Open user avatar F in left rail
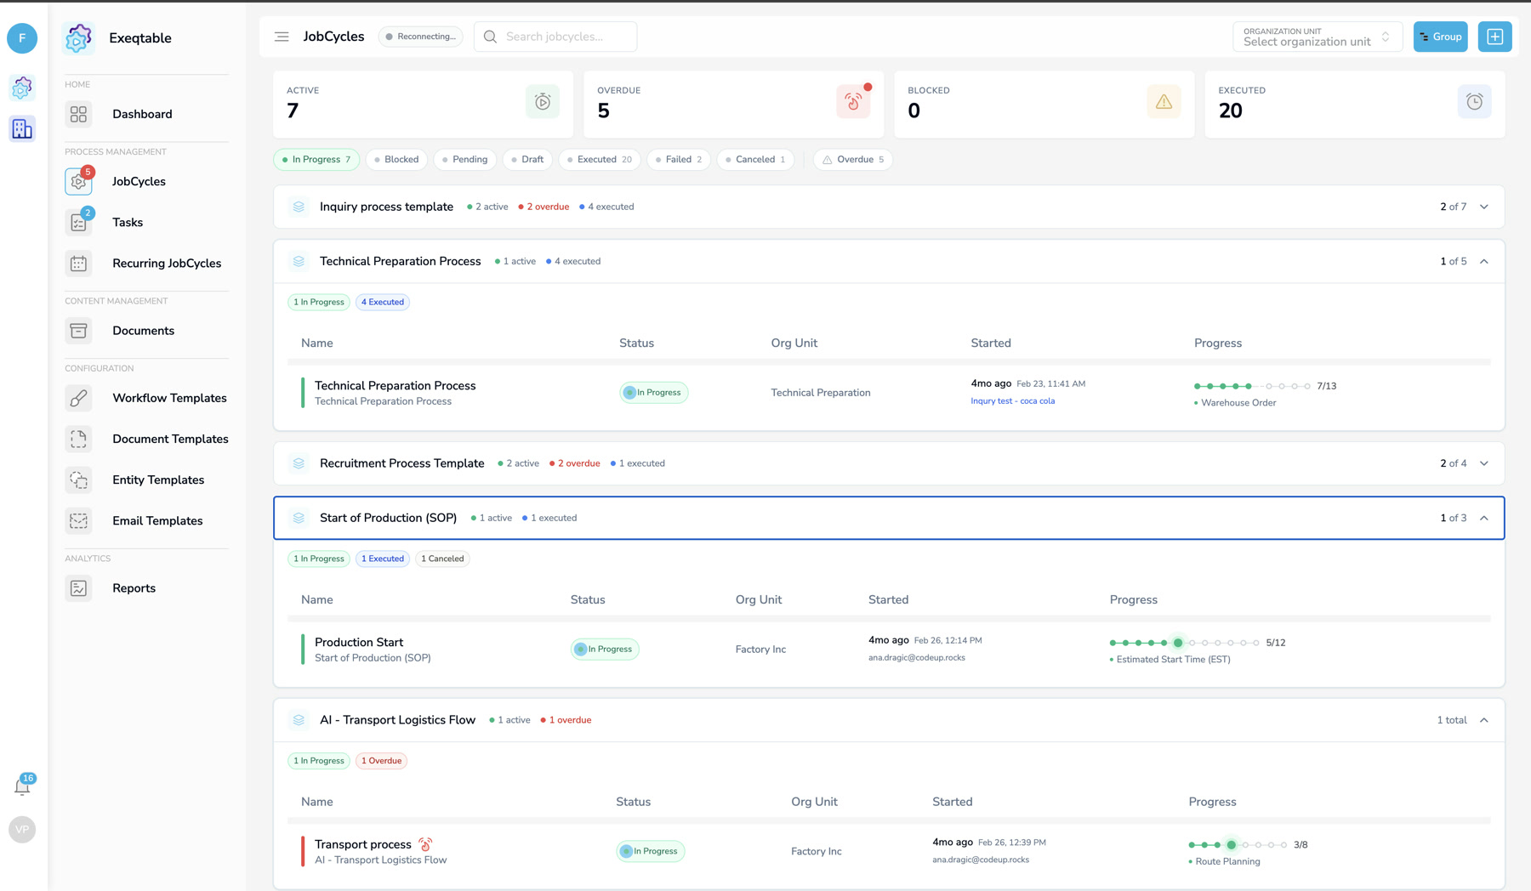Screen dimensions: 1531x891 click(22, 38)
